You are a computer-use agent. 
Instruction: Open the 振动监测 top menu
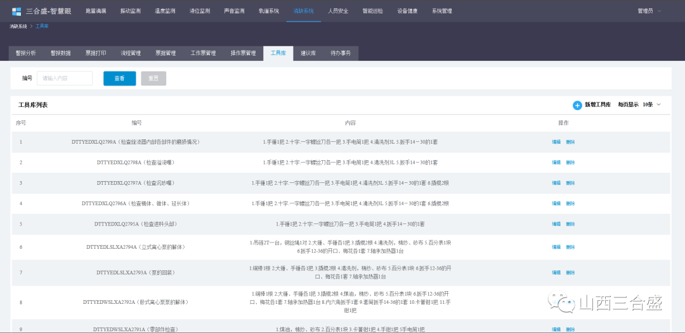coord(130,11)
